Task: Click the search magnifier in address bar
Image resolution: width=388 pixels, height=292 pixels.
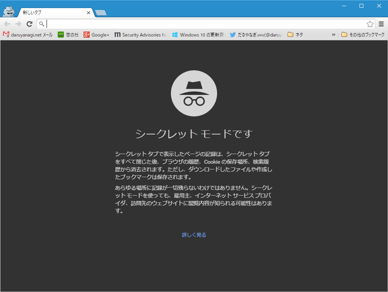Action: [42, 24]
